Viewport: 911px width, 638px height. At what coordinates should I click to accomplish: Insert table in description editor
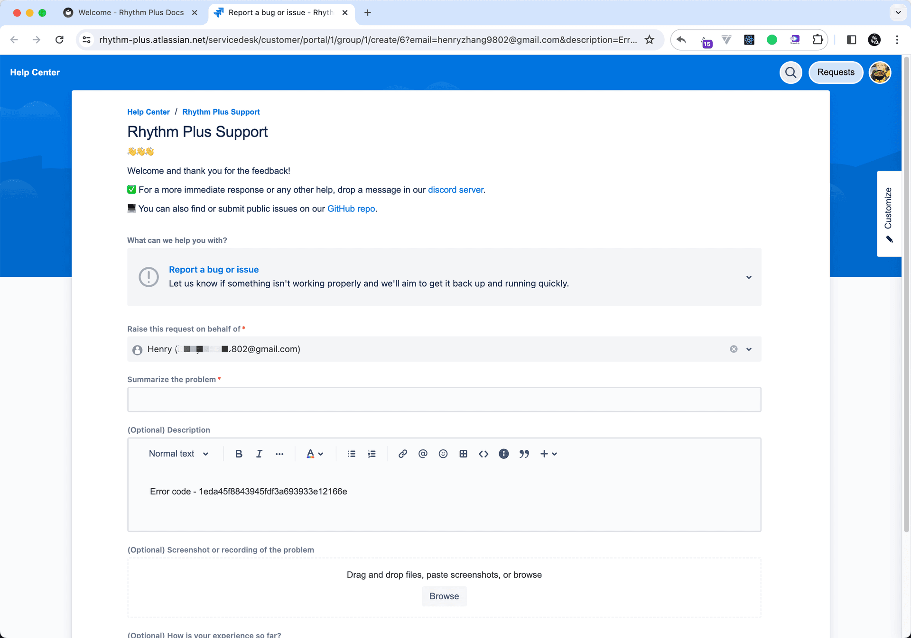tap(464, 454)
